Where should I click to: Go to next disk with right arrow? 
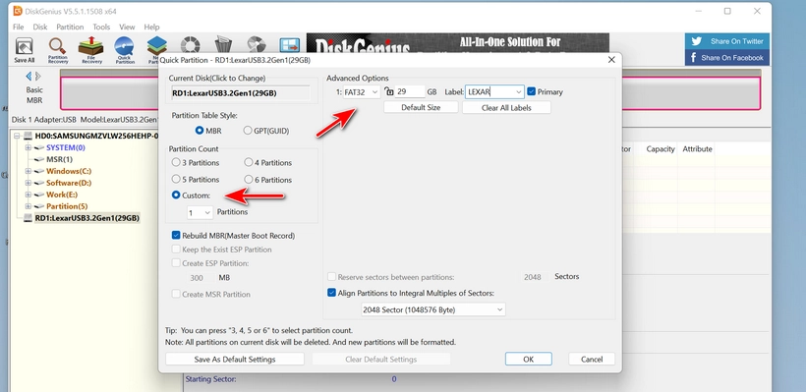(x=38, y=76)
